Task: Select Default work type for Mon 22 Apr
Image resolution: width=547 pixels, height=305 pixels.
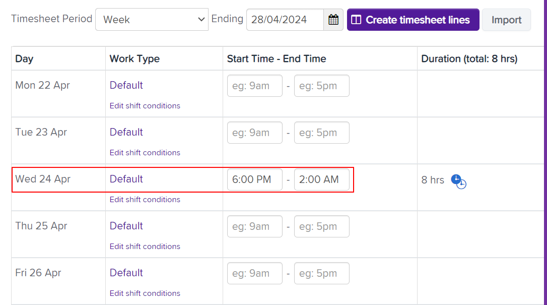Action: tap(126, 85)
